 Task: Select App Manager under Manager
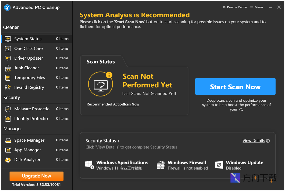coord(36,150)
